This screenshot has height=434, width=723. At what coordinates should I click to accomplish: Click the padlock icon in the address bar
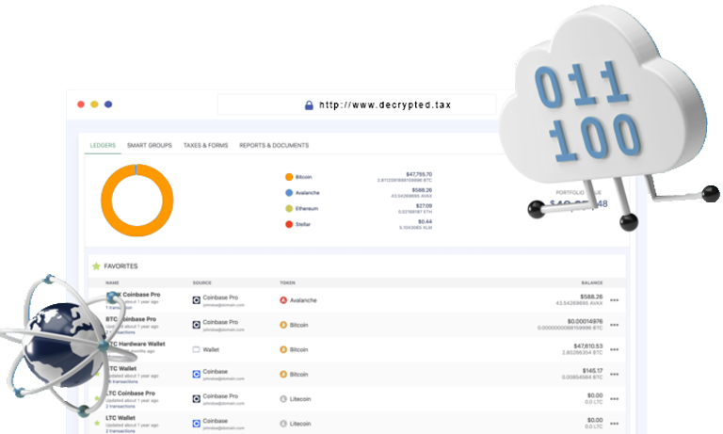click(309, 105)
